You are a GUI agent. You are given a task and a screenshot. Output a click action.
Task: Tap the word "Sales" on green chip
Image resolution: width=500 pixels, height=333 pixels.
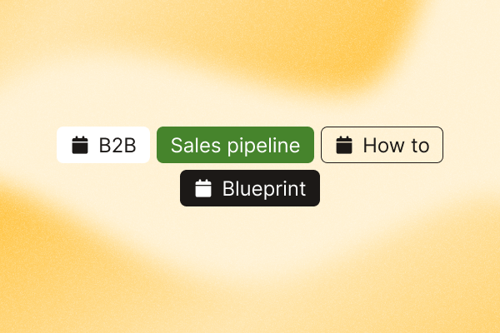196,146
